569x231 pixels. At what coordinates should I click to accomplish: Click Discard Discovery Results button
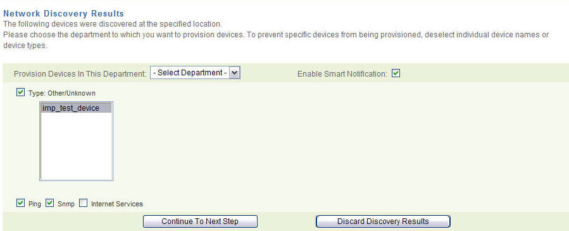tap(383, 222)
